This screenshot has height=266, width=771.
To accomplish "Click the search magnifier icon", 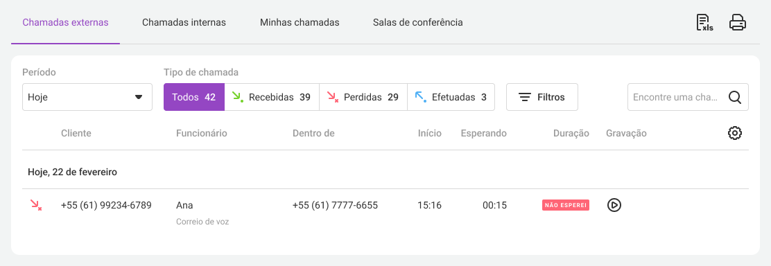I will point(735,97).
